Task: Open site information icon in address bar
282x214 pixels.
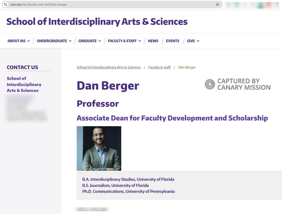Action: 5,5
